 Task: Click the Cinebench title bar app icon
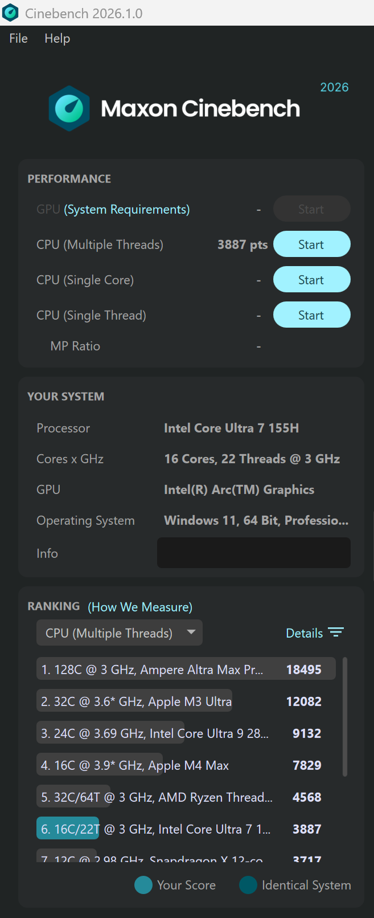[x=10, y=13]
